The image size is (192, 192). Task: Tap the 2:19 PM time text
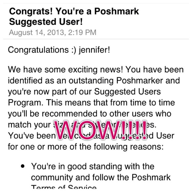pos(82,32)
